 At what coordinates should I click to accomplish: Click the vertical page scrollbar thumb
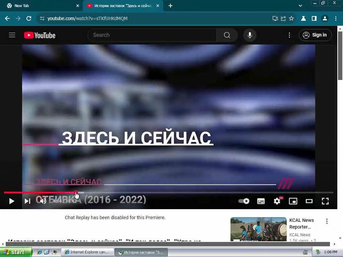point(340,56)
